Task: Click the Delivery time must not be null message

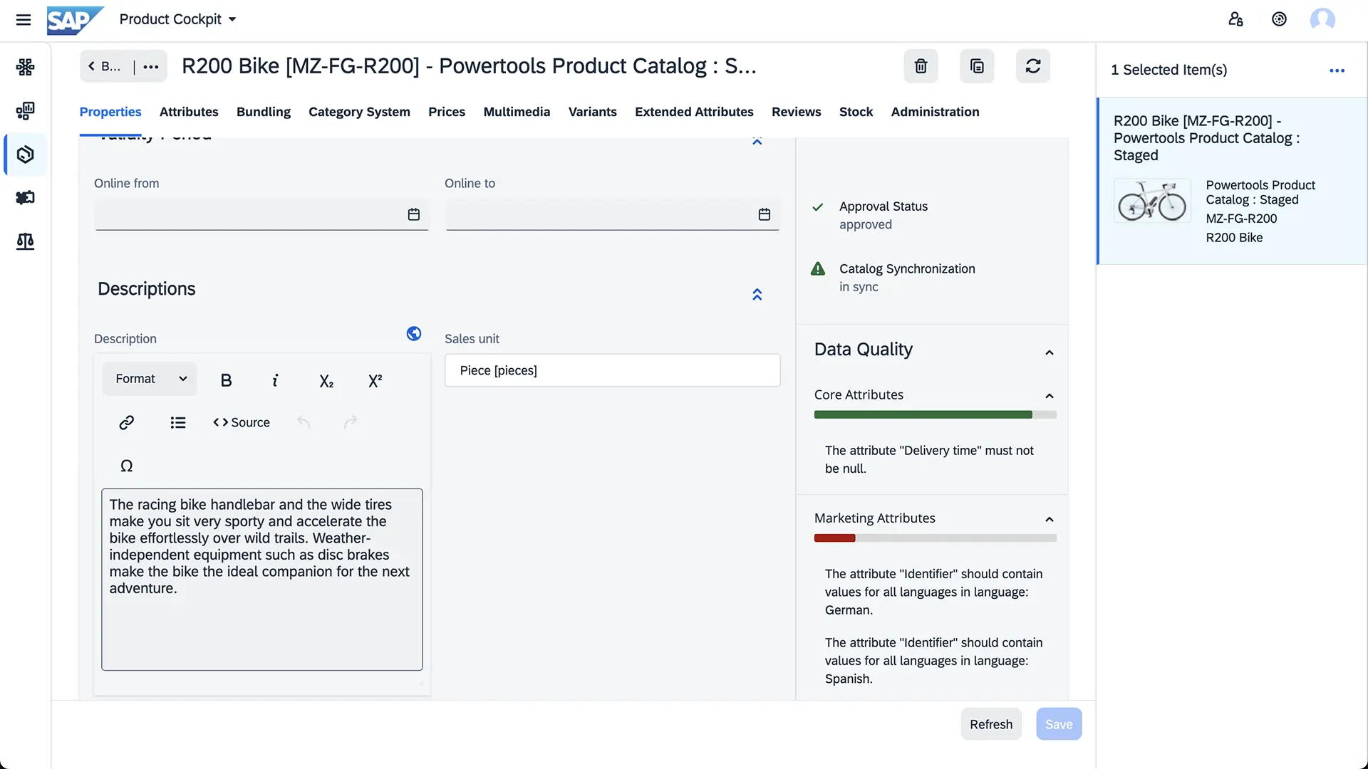Action: click(x=930, y=459)
